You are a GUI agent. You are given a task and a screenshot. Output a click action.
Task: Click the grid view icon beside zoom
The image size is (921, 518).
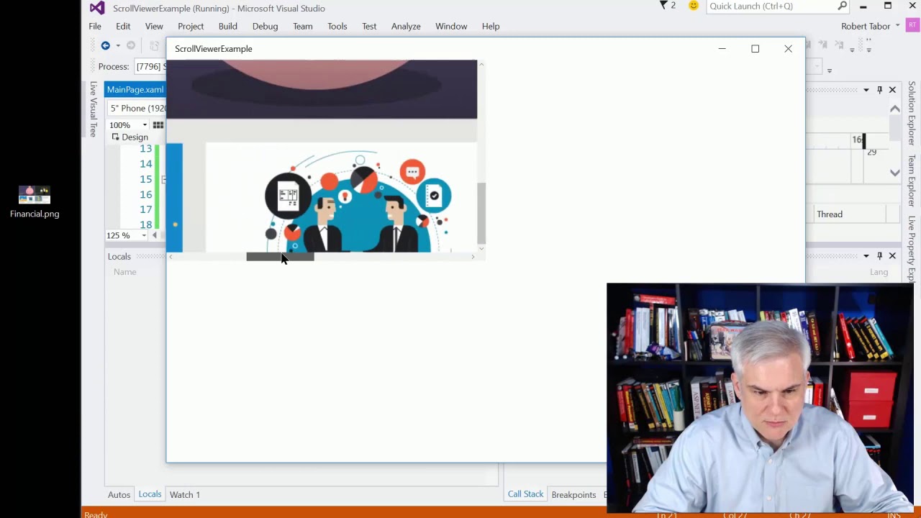click(158, 125)
